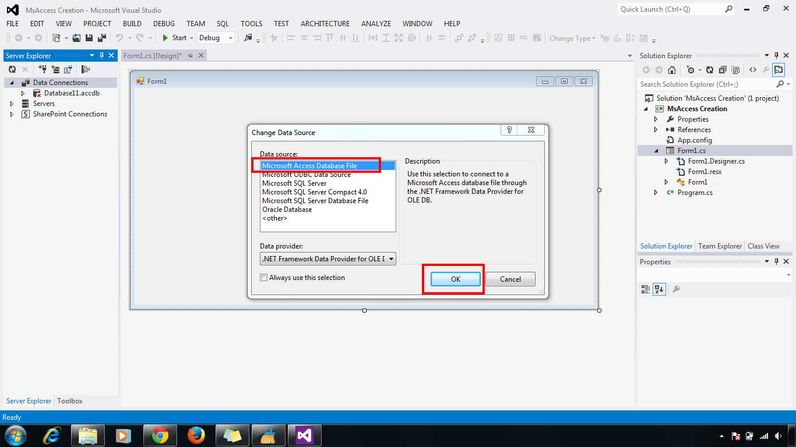Screen dimensions: 796x447
Task: Click the Preview Selected Items icon
Action: pyautogui.click(x=779, y=70)
